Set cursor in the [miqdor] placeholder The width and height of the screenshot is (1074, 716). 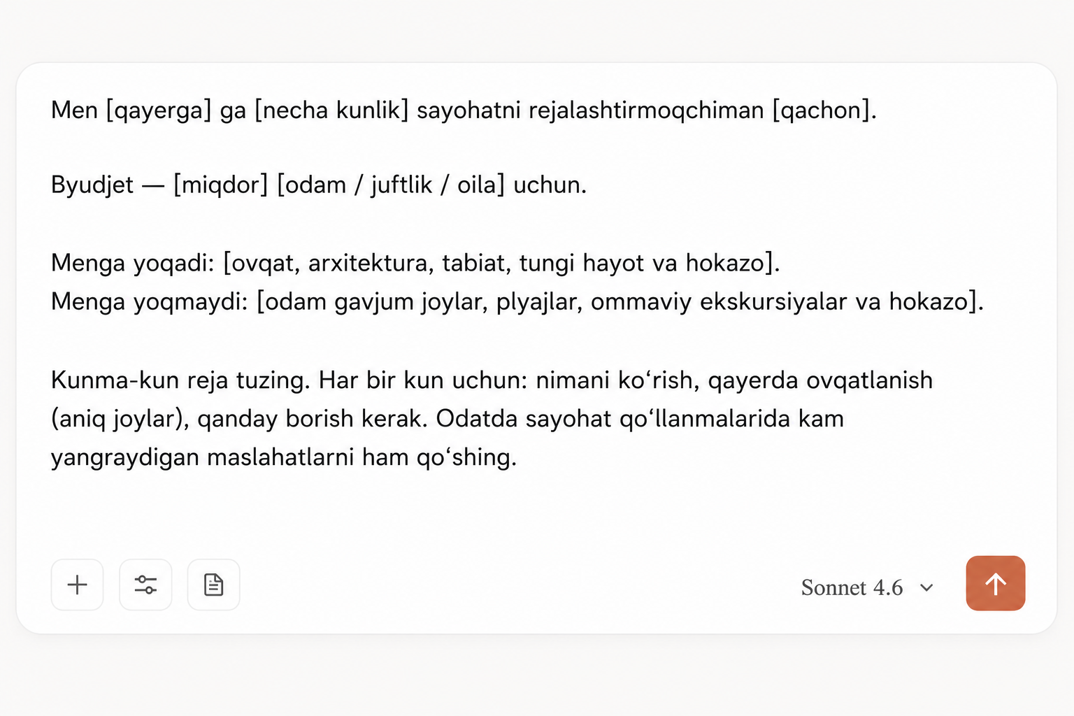click(x=221, y=185)
